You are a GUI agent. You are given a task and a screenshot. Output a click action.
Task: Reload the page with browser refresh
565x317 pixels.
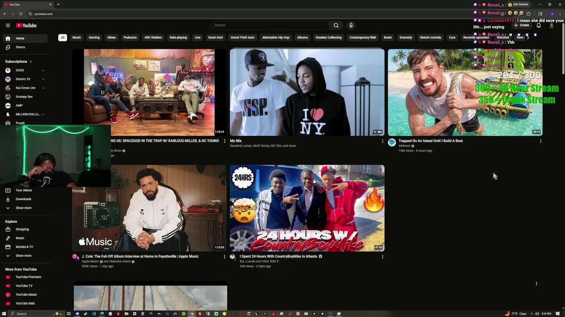coord(21,14)
